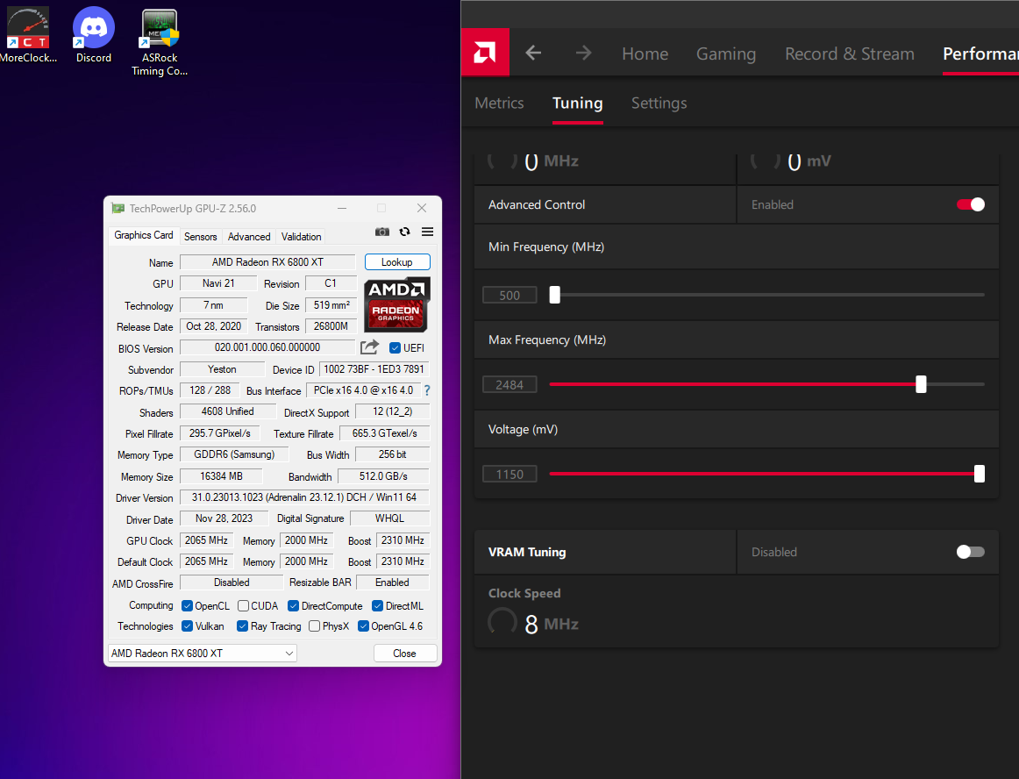Click the Max Frequency value field 2484
The width and height of the screenshot is (1019, 779).
pyautogui.click(x=509, y=385)
